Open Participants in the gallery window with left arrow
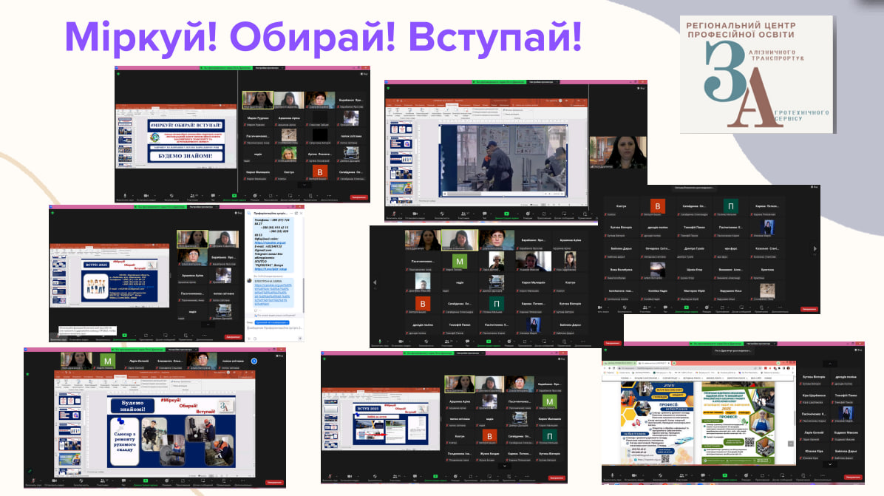The height and width of the screenshot is (496, 884). click(448, 342)
